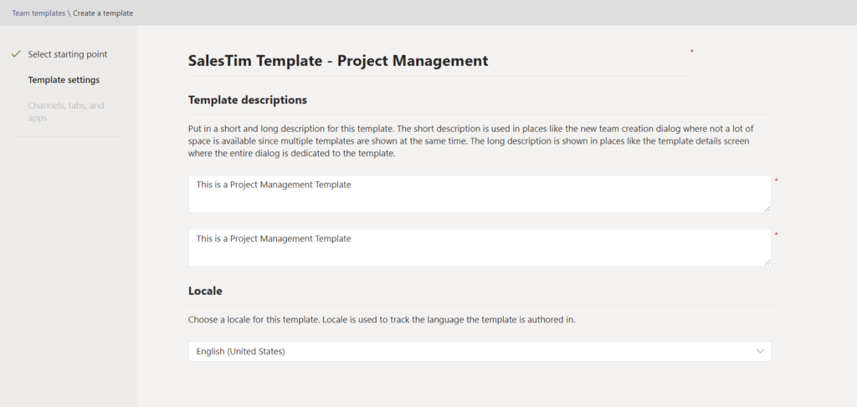Image resolution: width=857 pixels, height=407 pixels.
Task: Focus the first (short) description text area
Action: click(480, 194)
